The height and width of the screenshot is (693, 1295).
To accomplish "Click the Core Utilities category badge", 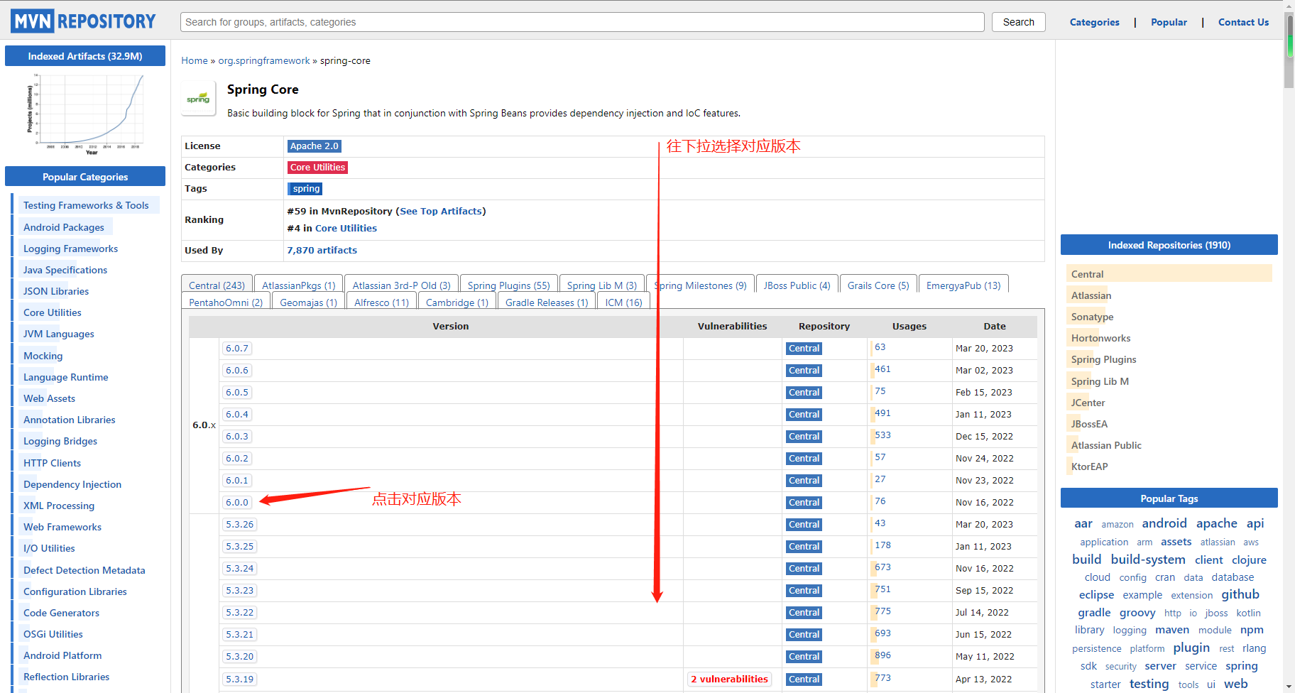I will click(x=317, y=167).
